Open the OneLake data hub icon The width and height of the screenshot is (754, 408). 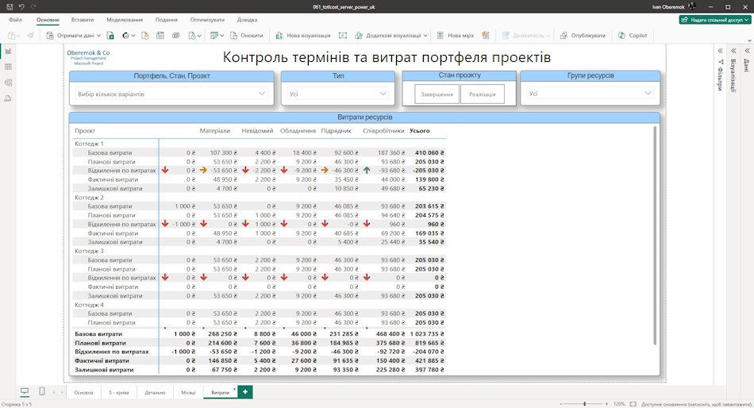point(126,36)
